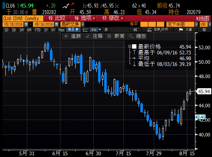Image resolution: width=212 pixels, height=157 pixels.
Task: Open the 97 修改 edit menu
Action: tap(110, 18)
